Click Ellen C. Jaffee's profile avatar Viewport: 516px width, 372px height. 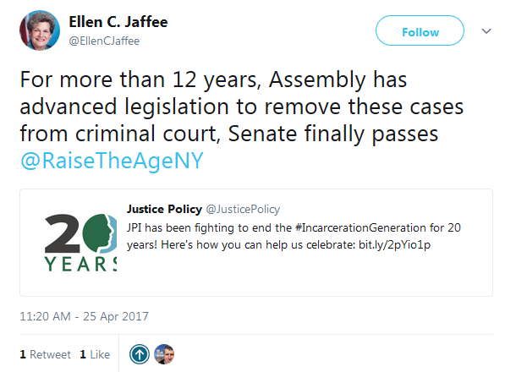[x=38, y=33]
